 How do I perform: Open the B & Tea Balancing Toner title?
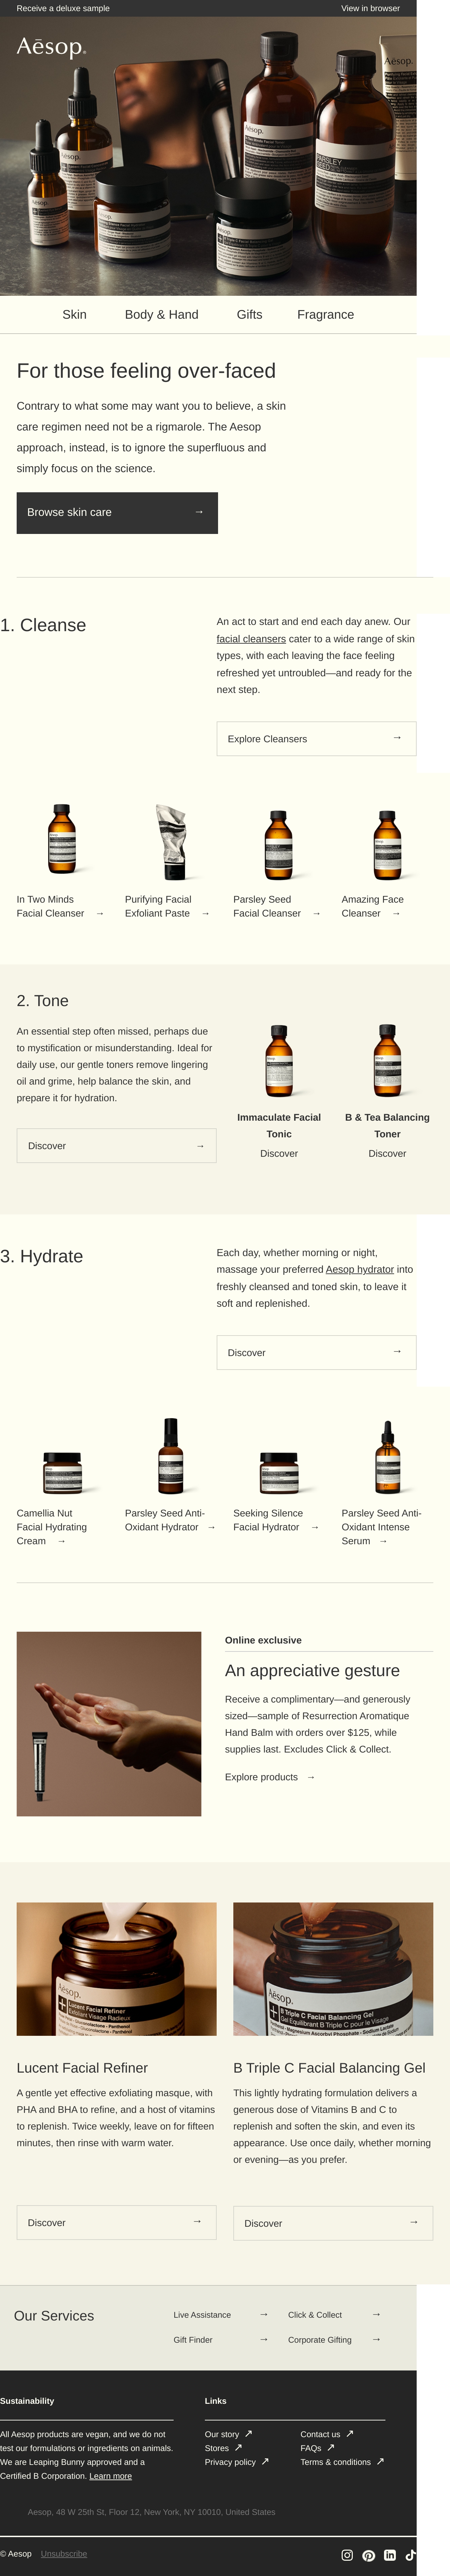click(x=387, y=1126)
